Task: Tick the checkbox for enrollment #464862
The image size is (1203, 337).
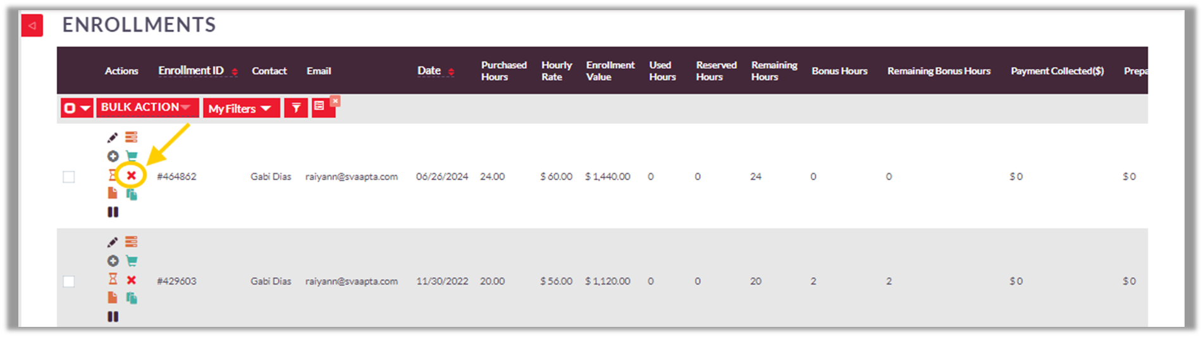Action: (x=68, y=177)
